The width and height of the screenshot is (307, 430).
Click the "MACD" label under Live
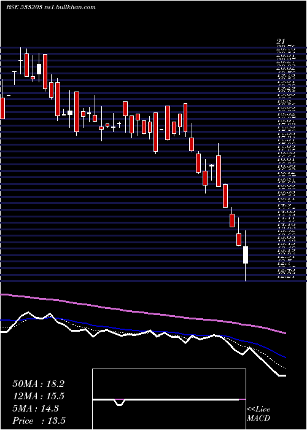pos(258,418)
